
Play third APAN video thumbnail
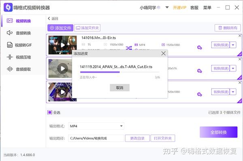coord(63,92)
